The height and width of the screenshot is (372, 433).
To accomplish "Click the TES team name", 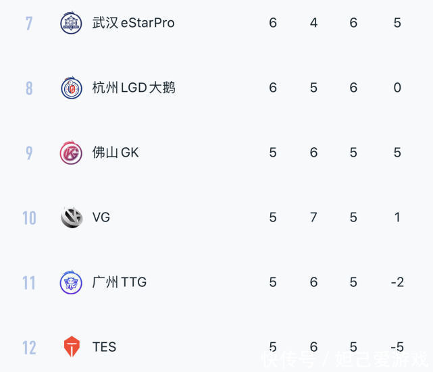I will click(x=104, y=347).
